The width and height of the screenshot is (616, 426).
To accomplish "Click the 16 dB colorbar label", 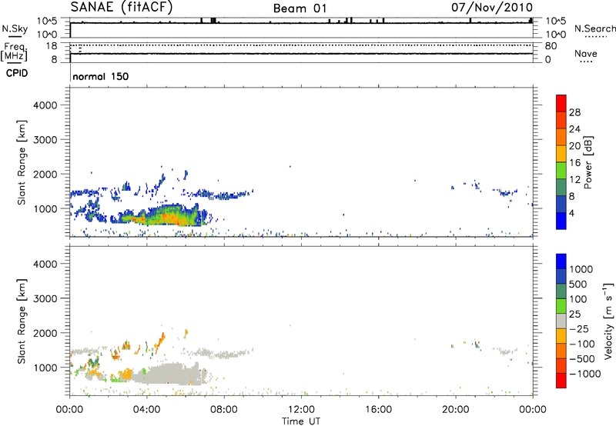I will pyautogui.click(x=574, y=163).
